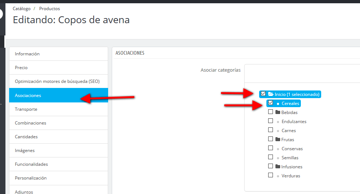Check the Semillas category checkbox
Screen dimensions: 360x194
[270, 157]
